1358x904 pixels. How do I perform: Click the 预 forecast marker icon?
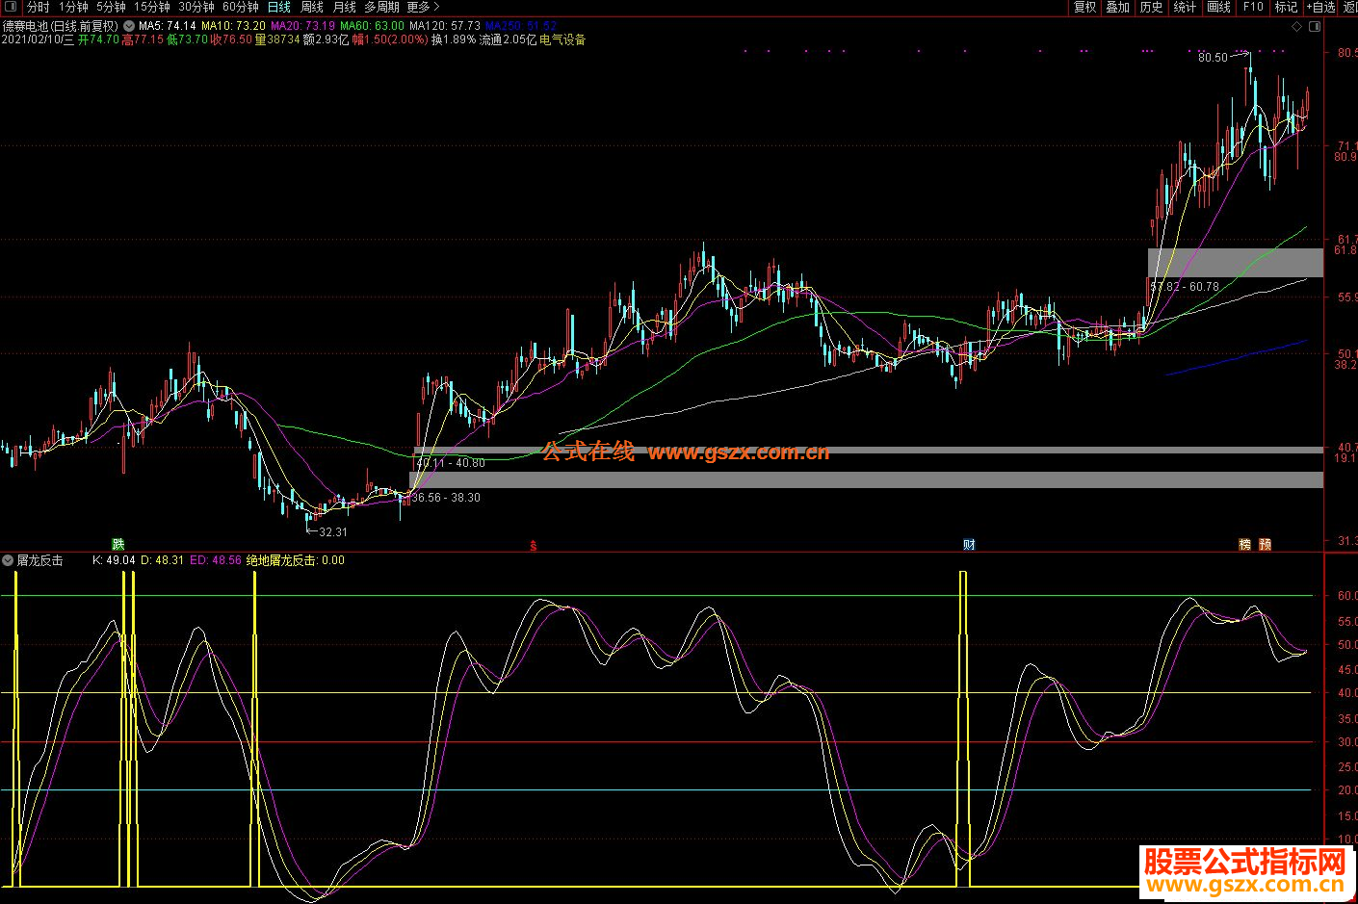[x=1265, y=544]
